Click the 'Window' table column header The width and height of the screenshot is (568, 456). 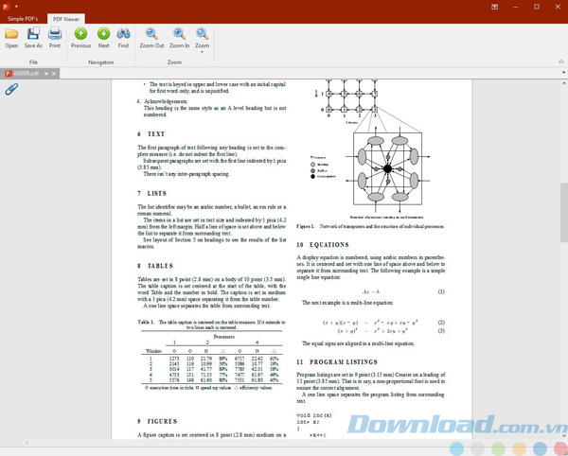153,351
